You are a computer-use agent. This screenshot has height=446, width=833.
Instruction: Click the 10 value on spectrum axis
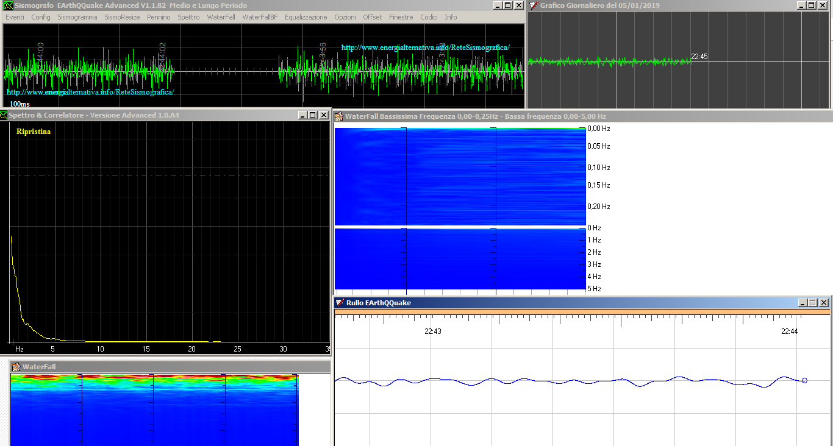click(100, 349)
